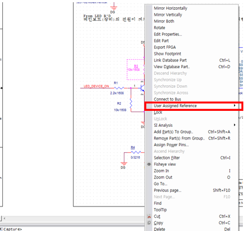
Task: Click the 0/3216 value under R4
Action: click(x=135, y=157)
